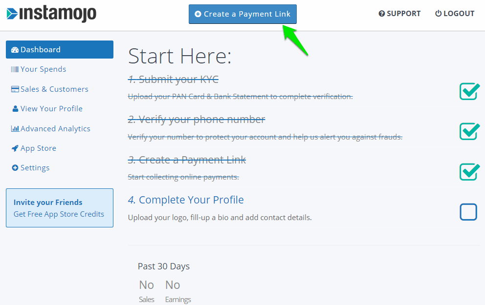Image resolution: width=485 pixels, height=305 pixels.
Task: Click Get Free App Store Credits
Action: (x=59, y=214)
